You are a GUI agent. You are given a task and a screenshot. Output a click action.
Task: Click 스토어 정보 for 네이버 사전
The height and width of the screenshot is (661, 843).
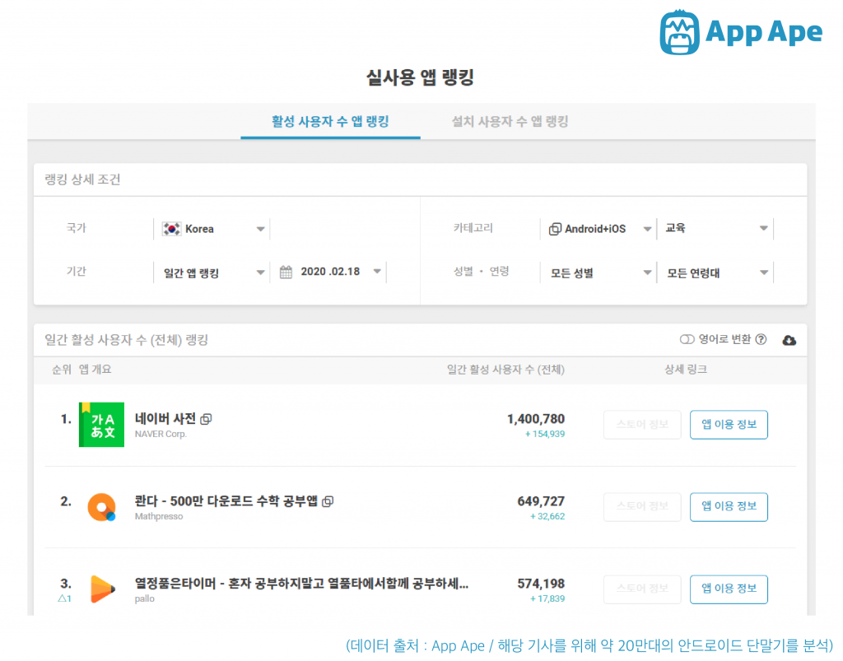(642, 425)
